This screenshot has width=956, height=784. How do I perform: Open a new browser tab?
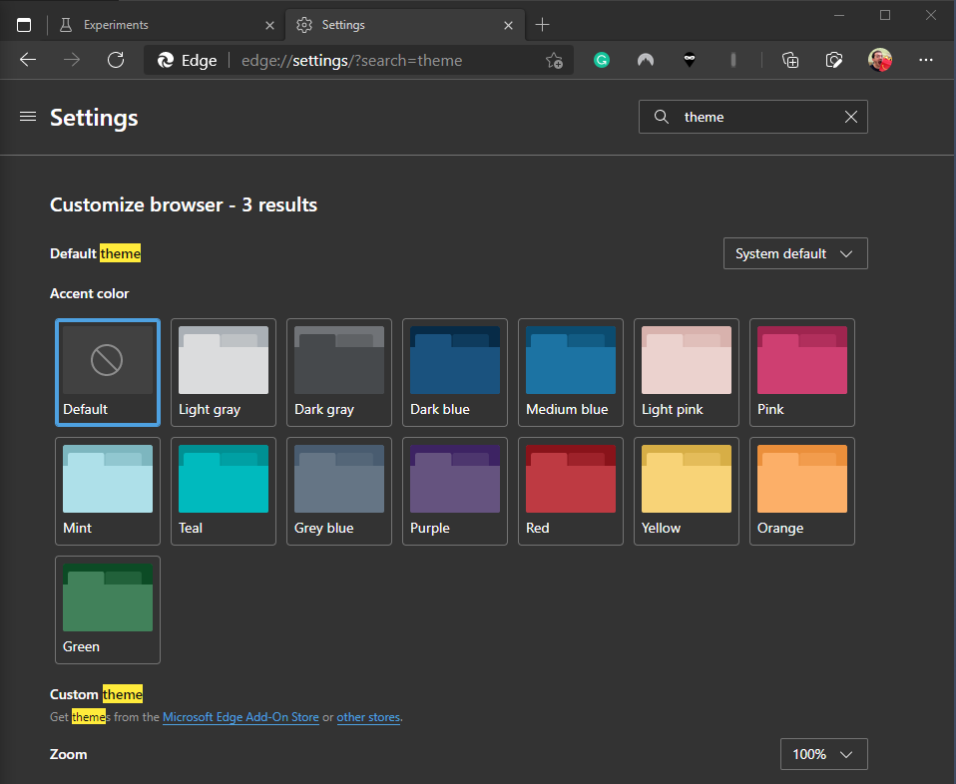pos(543,24)
